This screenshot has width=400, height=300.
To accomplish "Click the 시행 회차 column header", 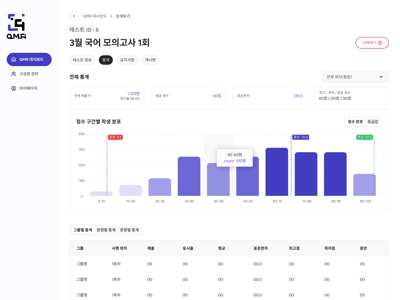I will 119,248.
